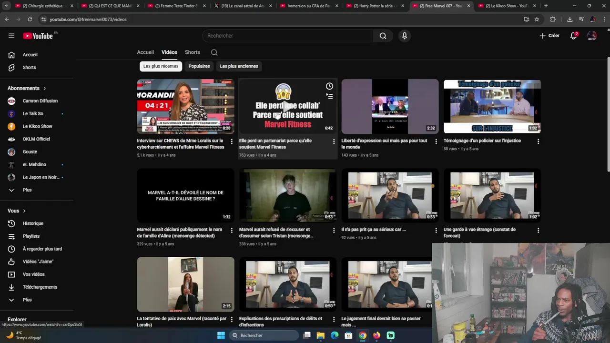Open Firefox from the taskbar
The image size is (610, 343).
pos(376,335)
